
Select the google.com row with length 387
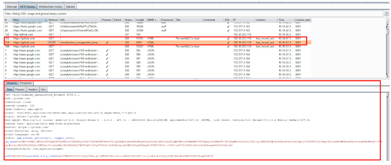coord(157,59)
